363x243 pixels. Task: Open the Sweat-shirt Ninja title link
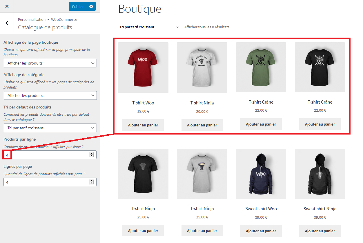point(320,209)
